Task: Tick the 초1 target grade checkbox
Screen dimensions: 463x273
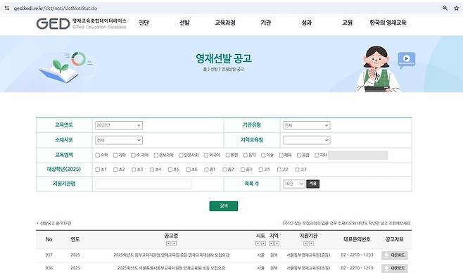Action: pyautogui.click(x=97, y=170)
